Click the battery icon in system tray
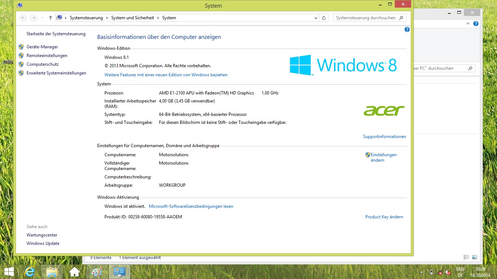 click(432, 272)
